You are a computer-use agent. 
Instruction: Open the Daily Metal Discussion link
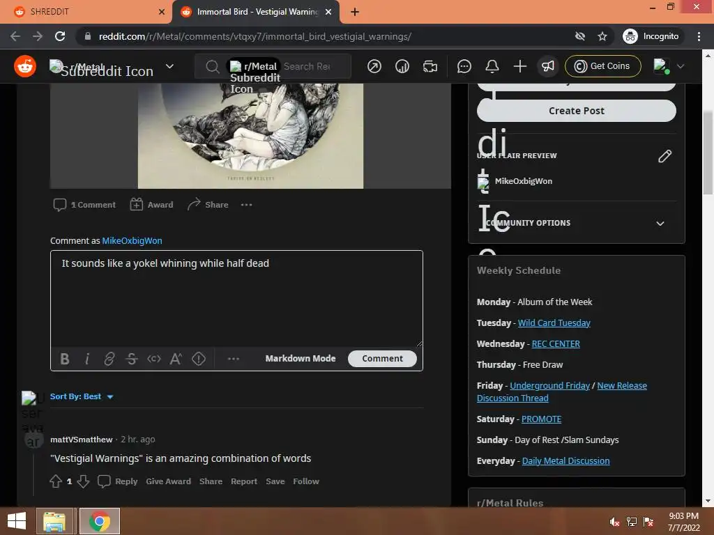point(565,461)
